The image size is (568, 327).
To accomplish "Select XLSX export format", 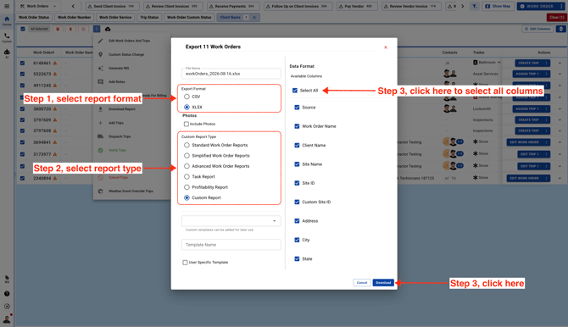I will pos(187,108).
